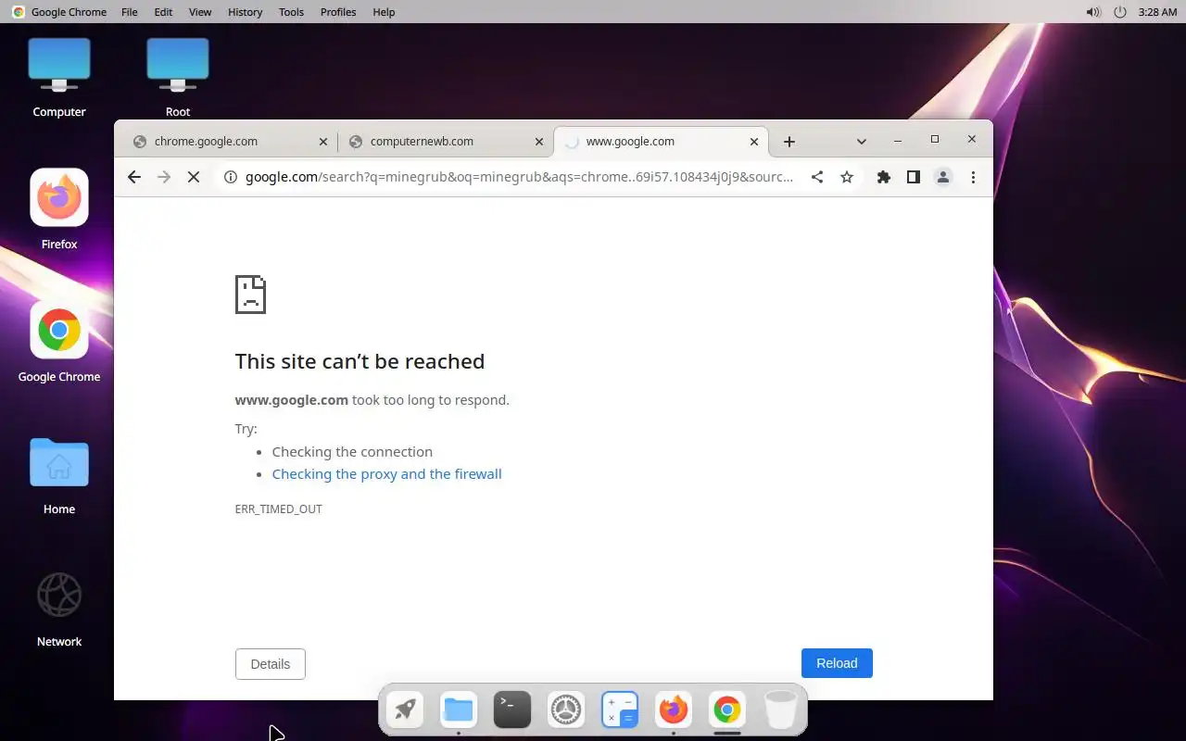
Task: Open the profile avatar icon
Action: pos(943,177)
